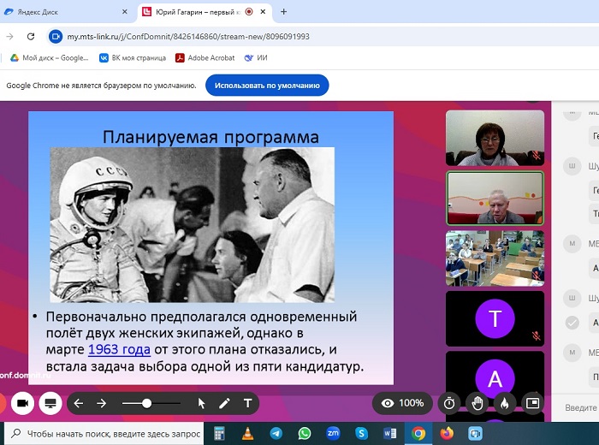This screenshot has height=445, width=599.
Task: Toggle the camera button in the bottom toolbar
Action: tap(21, 403)
